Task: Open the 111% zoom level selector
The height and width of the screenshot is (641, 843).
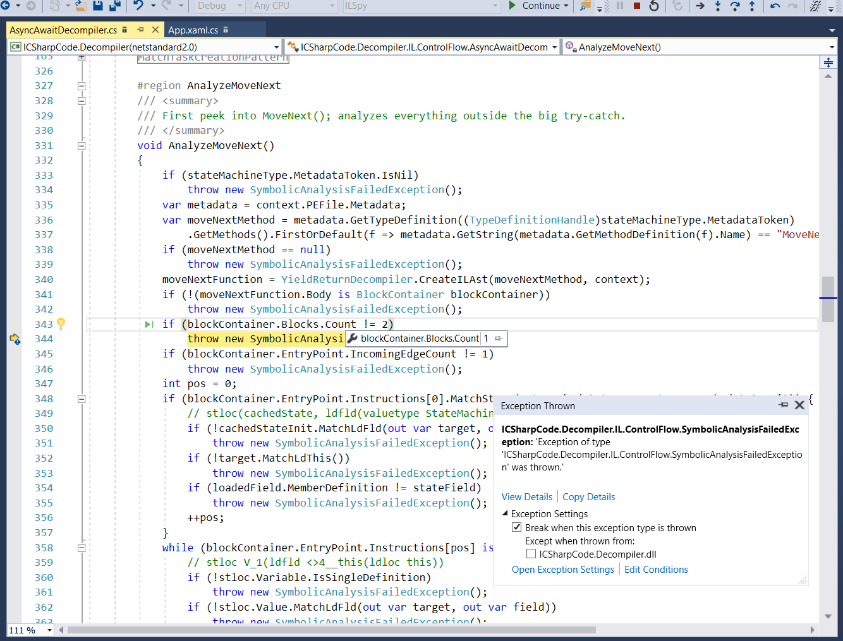Action: tap(29, 630)
